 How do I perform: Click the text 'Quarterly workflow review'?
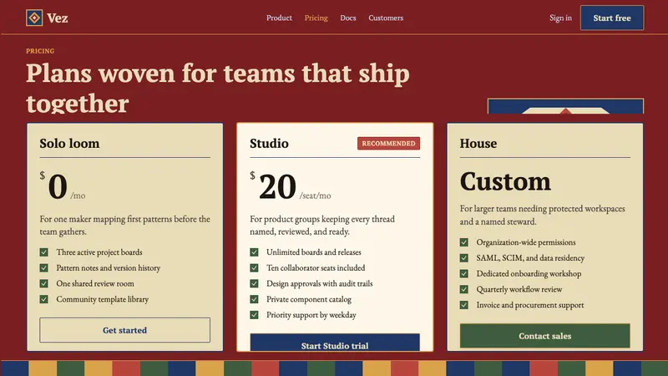[x=519, y=289]
